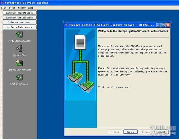This screenshot has height=139, width=179.
Task: Open the Verify Storage System icon
Action: (19, 34)
